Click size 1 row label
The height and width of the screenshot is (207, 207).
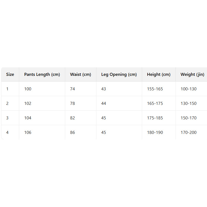7,89
